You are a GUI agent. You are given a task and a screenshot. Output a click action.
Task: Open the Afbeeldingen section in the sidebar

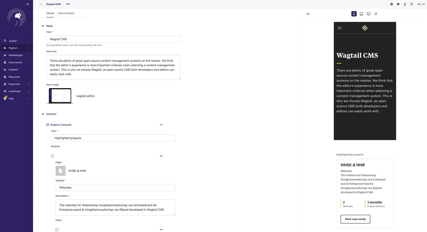click(x=14, y=55)
